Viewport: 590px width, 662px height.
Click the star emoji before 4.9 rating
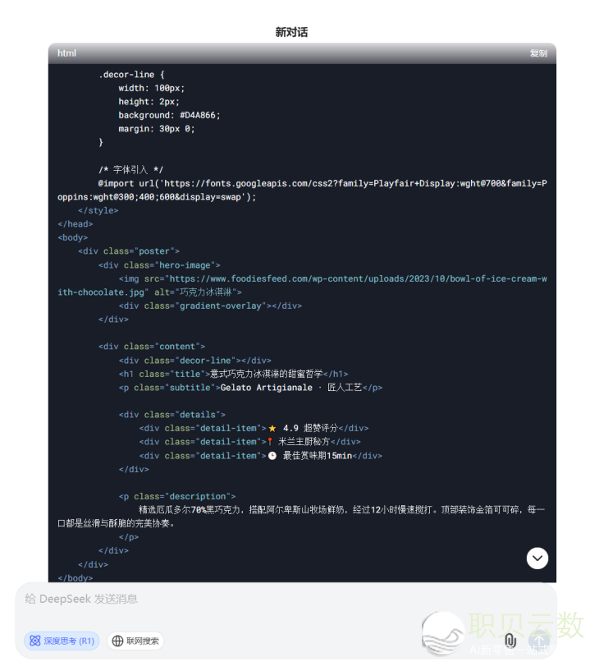pos(272,428)
